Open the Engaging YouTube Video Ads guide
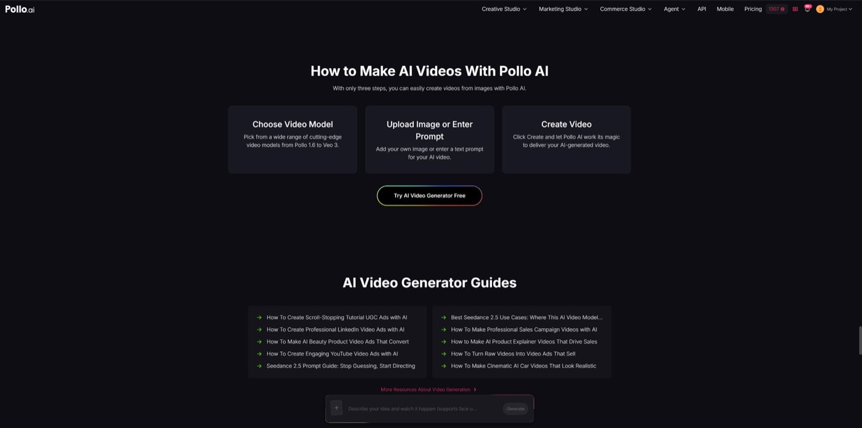862x428 pixels. (332, 354)
